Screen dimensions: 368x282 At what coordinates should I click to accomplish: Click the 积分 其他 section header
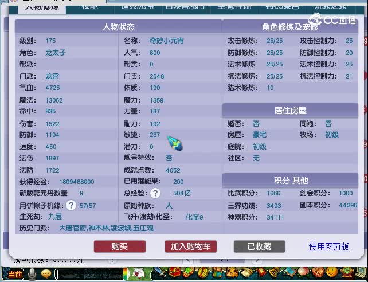[290, 181]
